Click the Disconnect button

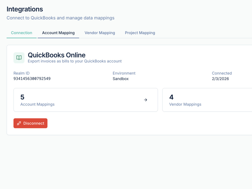pyautogui.click(x=30, y=123)
